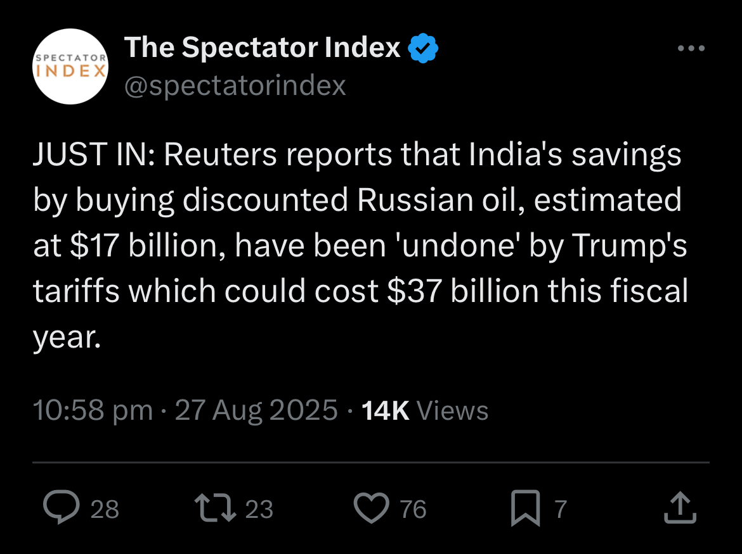This screenshot has height=554, width=742.
Task: Open the three-dot more options menu
Action: pyautogui.click(x=691, y=49)
